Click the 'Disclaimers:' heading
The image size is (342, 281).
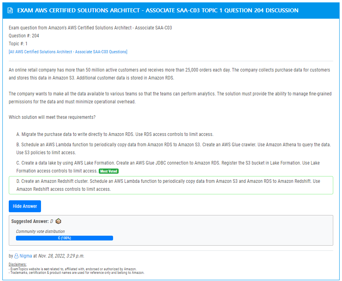[x=18, y=264]
